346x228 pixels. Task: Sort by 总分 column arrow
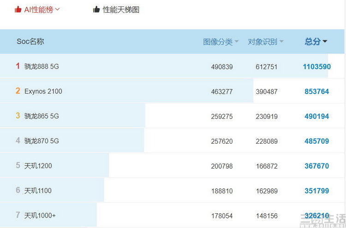[x=325, y=41]
